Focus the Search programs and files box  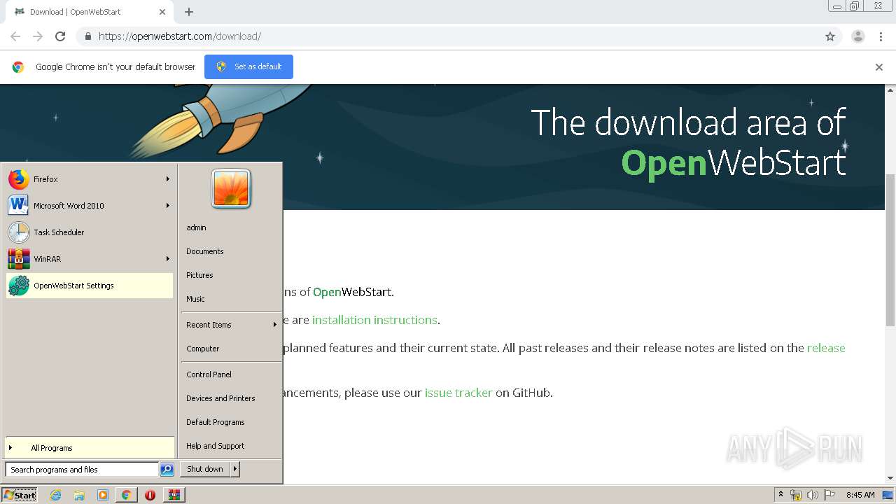tap(82, 470)
